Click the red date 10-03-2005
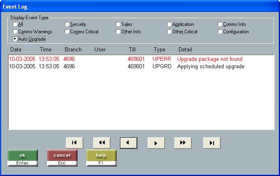 point(22,59)
